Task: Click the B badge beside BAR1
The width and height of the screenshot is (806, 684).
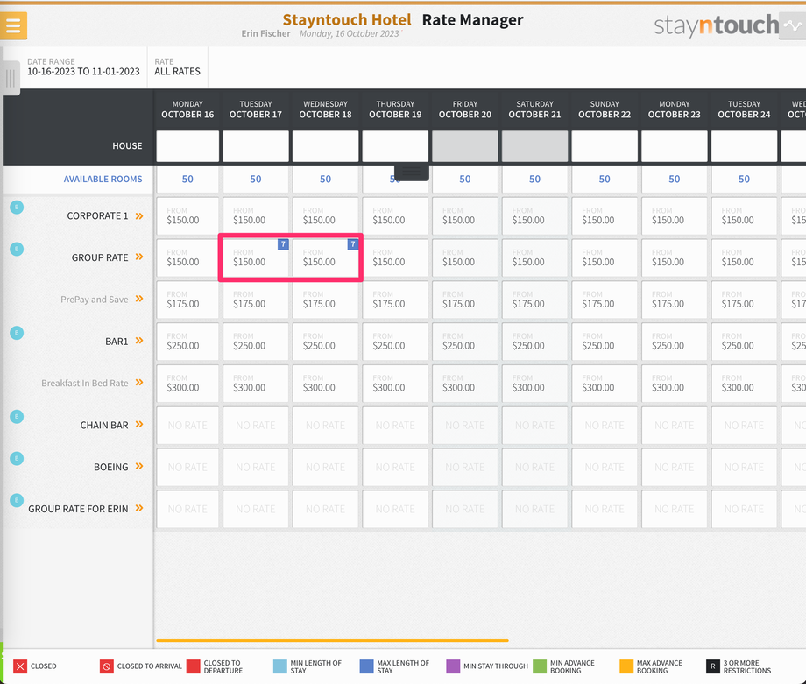Action: coord(17,333)
